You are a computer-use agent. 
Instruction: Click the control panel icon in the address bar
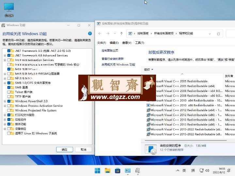130,34
